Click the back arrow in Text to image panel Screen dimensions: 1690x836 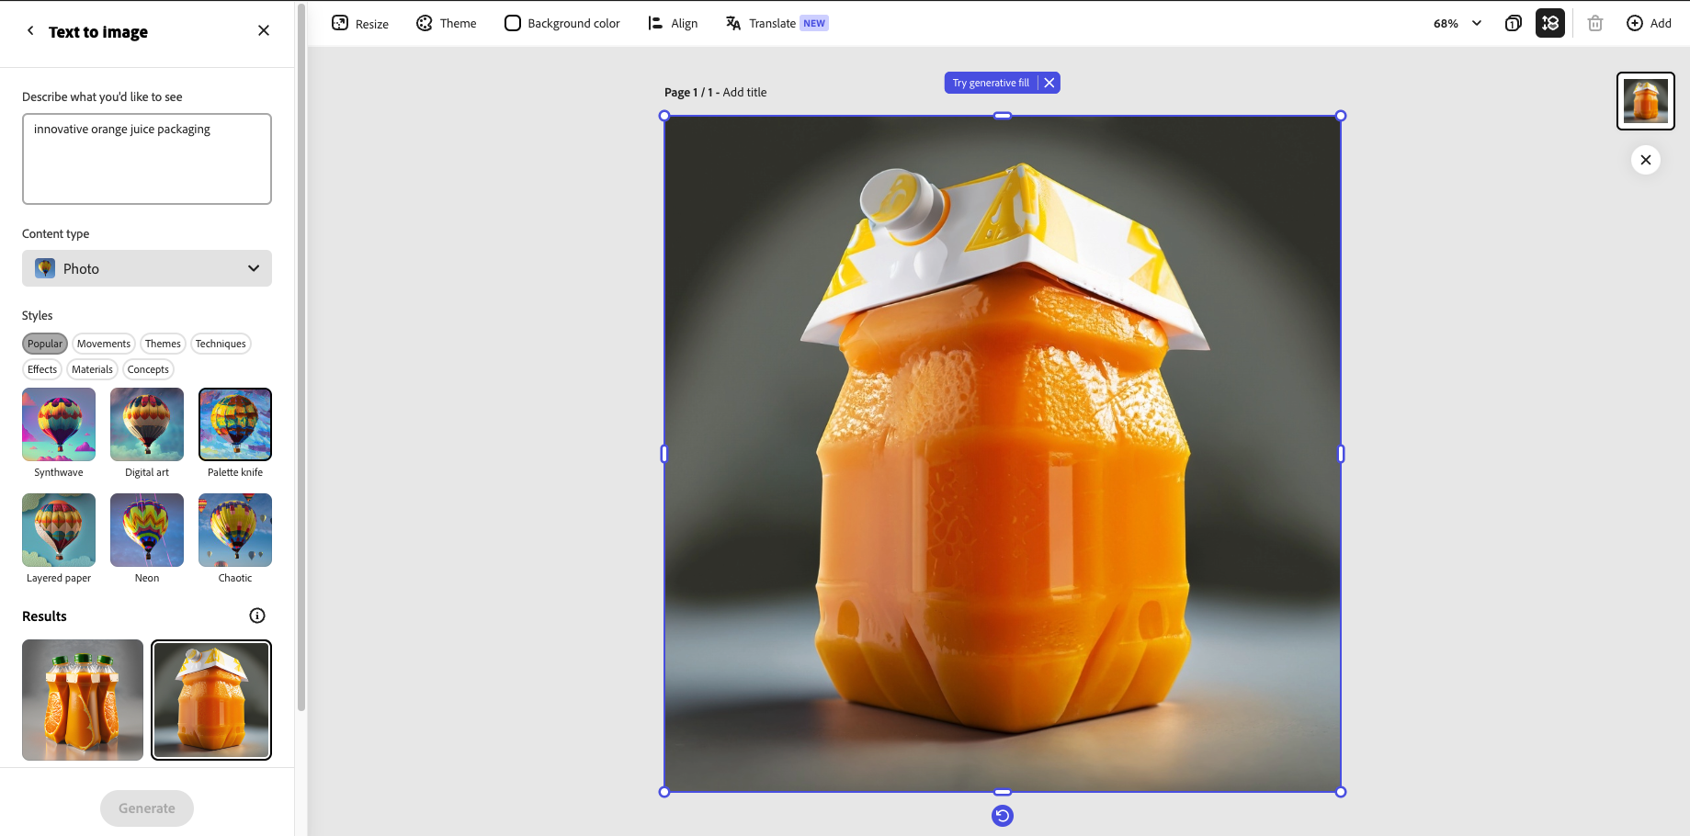tap(30, 31)
